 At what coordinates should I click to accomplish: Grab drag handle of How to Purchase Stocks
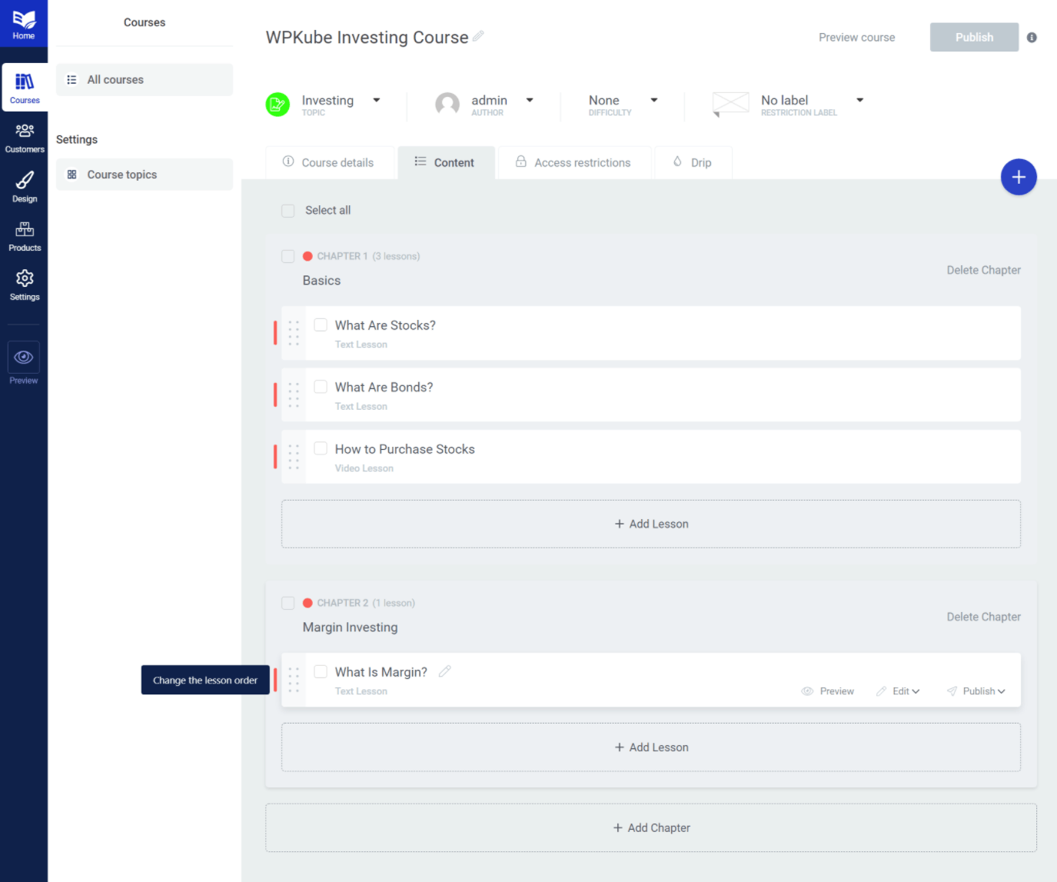[294, 457]
